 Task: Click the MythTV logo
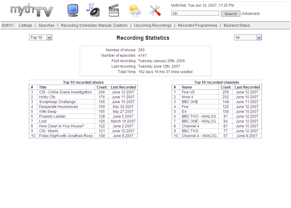coord(32,10)
